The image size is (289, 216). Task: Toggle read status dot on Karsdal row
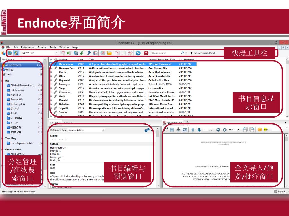(x=51, y=100)
